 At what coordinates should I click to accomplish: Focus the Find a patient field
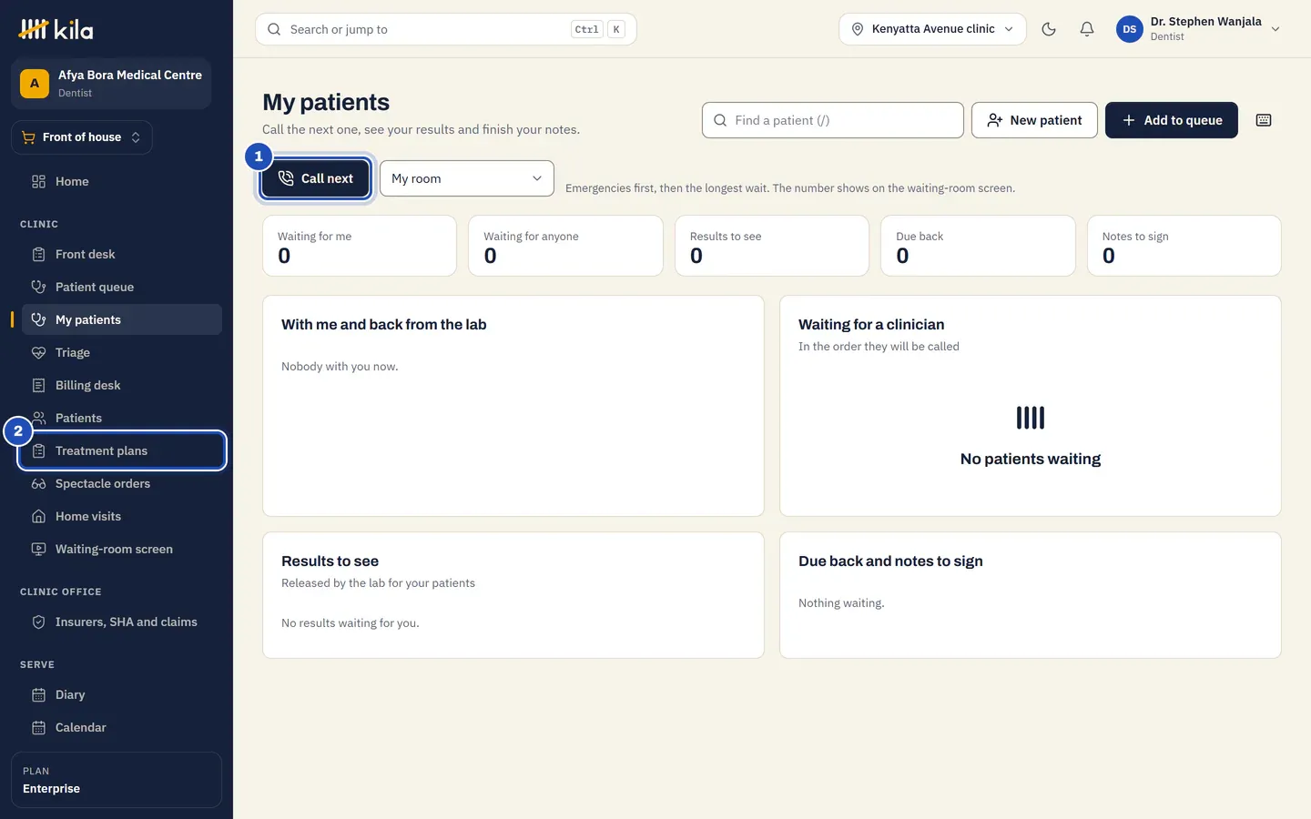pos(833,120)
